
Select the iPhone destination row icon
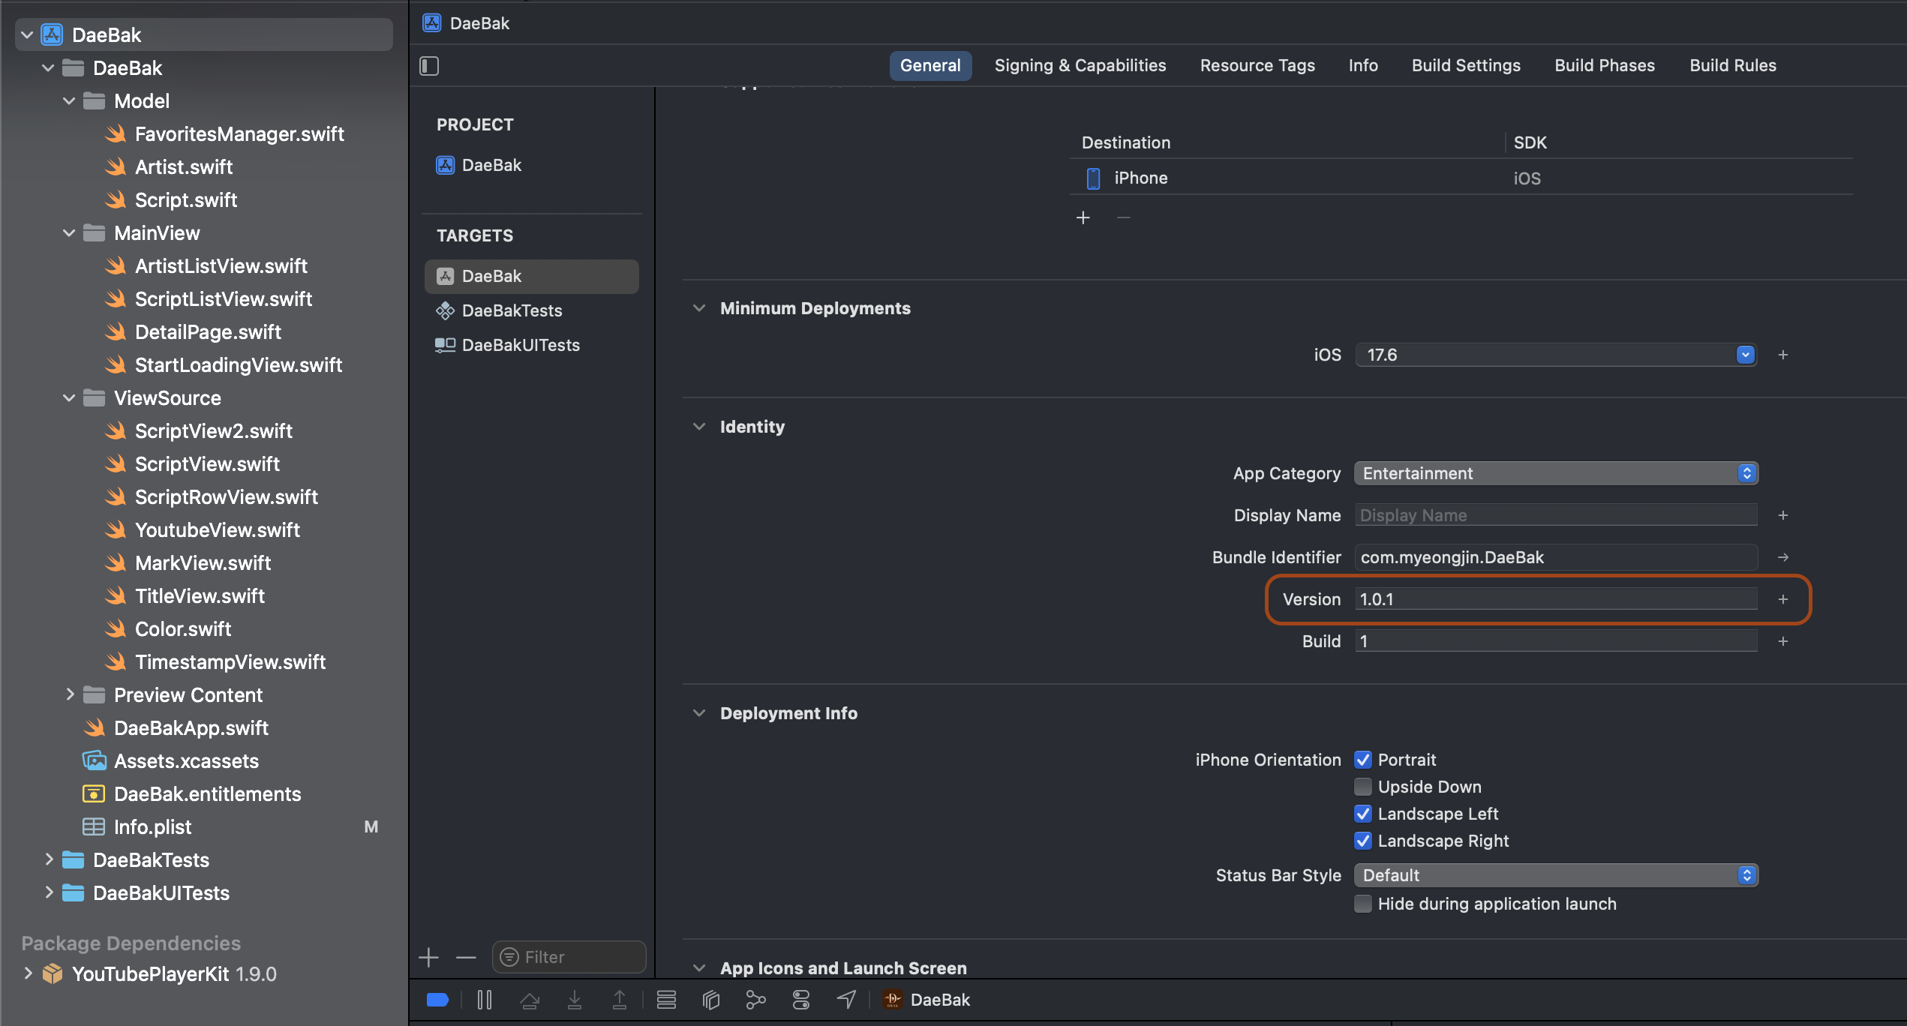pos(1094,178)
